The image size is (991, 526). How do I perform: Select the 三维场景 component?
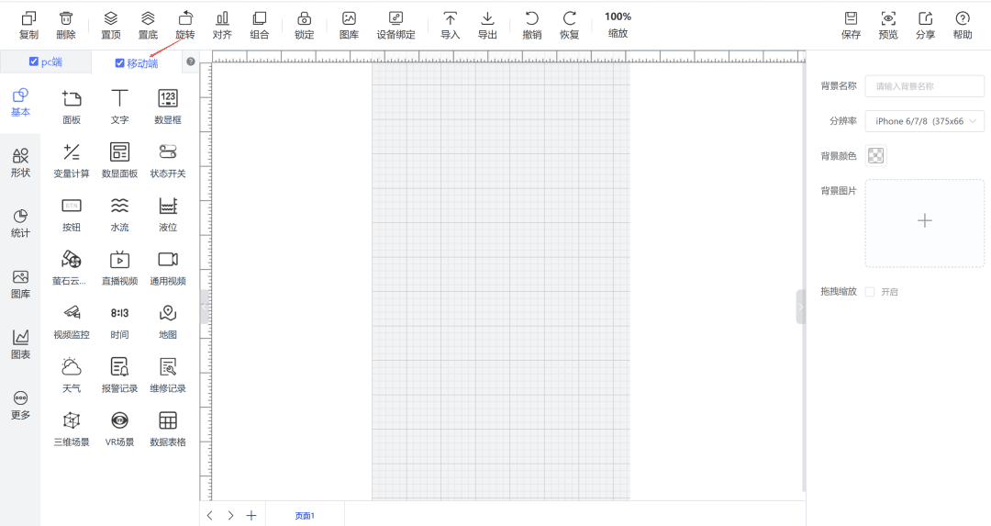[x=72, y=430]
